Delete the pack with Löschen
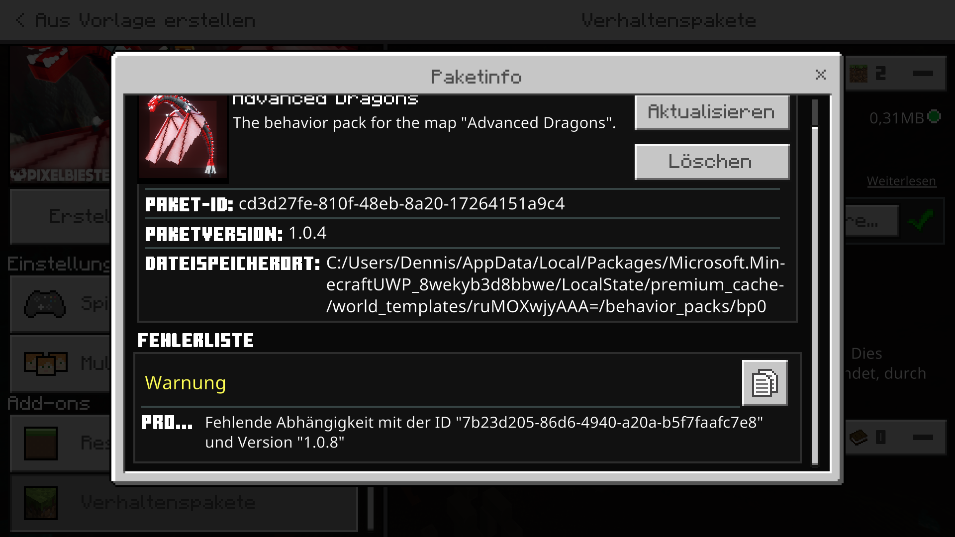The image size is (955, 537). click(712, 162)
